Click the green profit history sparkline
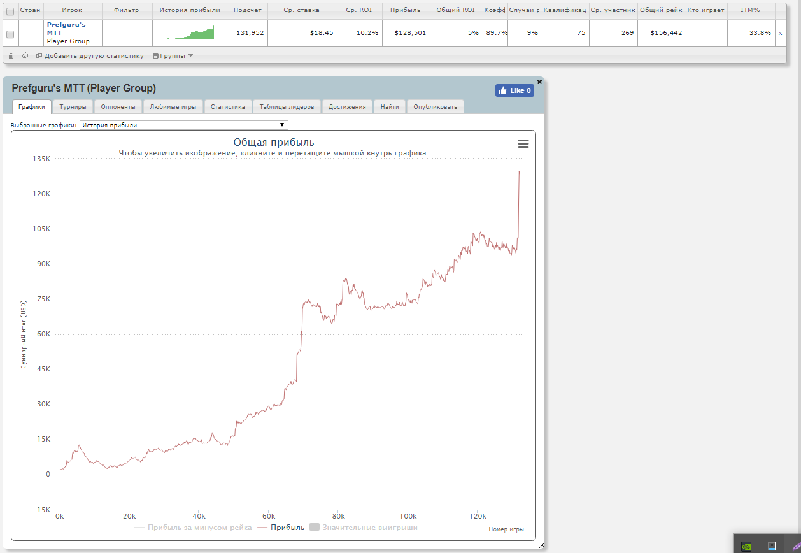Viewport: 801px width, 553px height. [x=190, y=33]
